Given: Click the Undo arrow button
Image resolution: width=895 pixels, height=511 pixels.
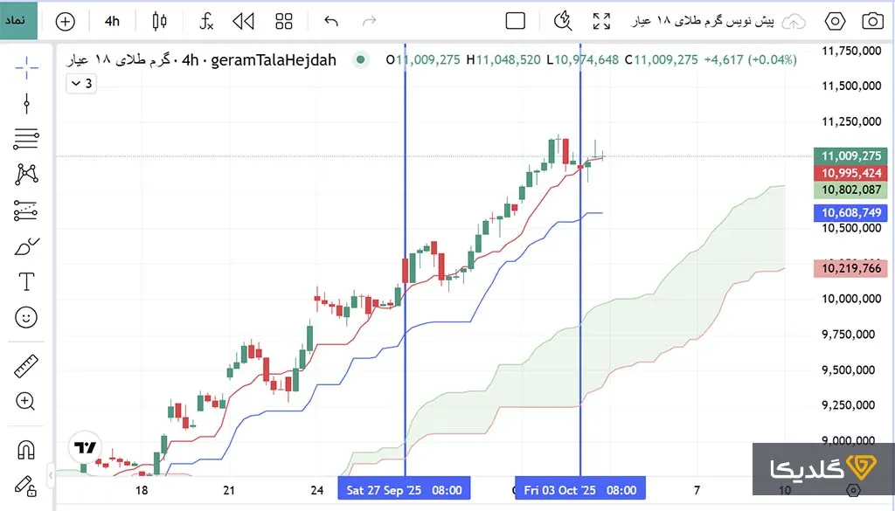Looking at the screenshot, I should click(330, 21).
